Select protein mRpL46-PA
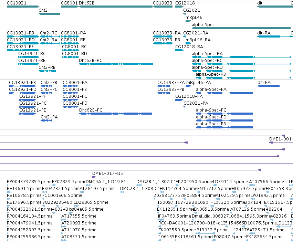Viewport: 293px width, 242px height. click(x=189, y=86)
